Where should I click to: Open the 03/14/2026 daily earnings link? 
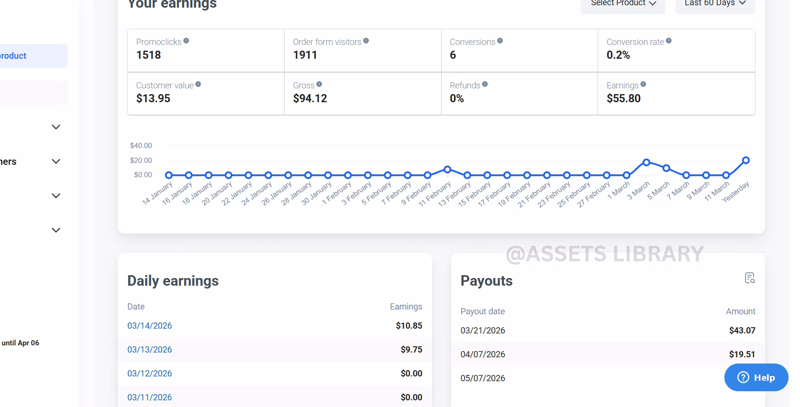pos(150,326)
